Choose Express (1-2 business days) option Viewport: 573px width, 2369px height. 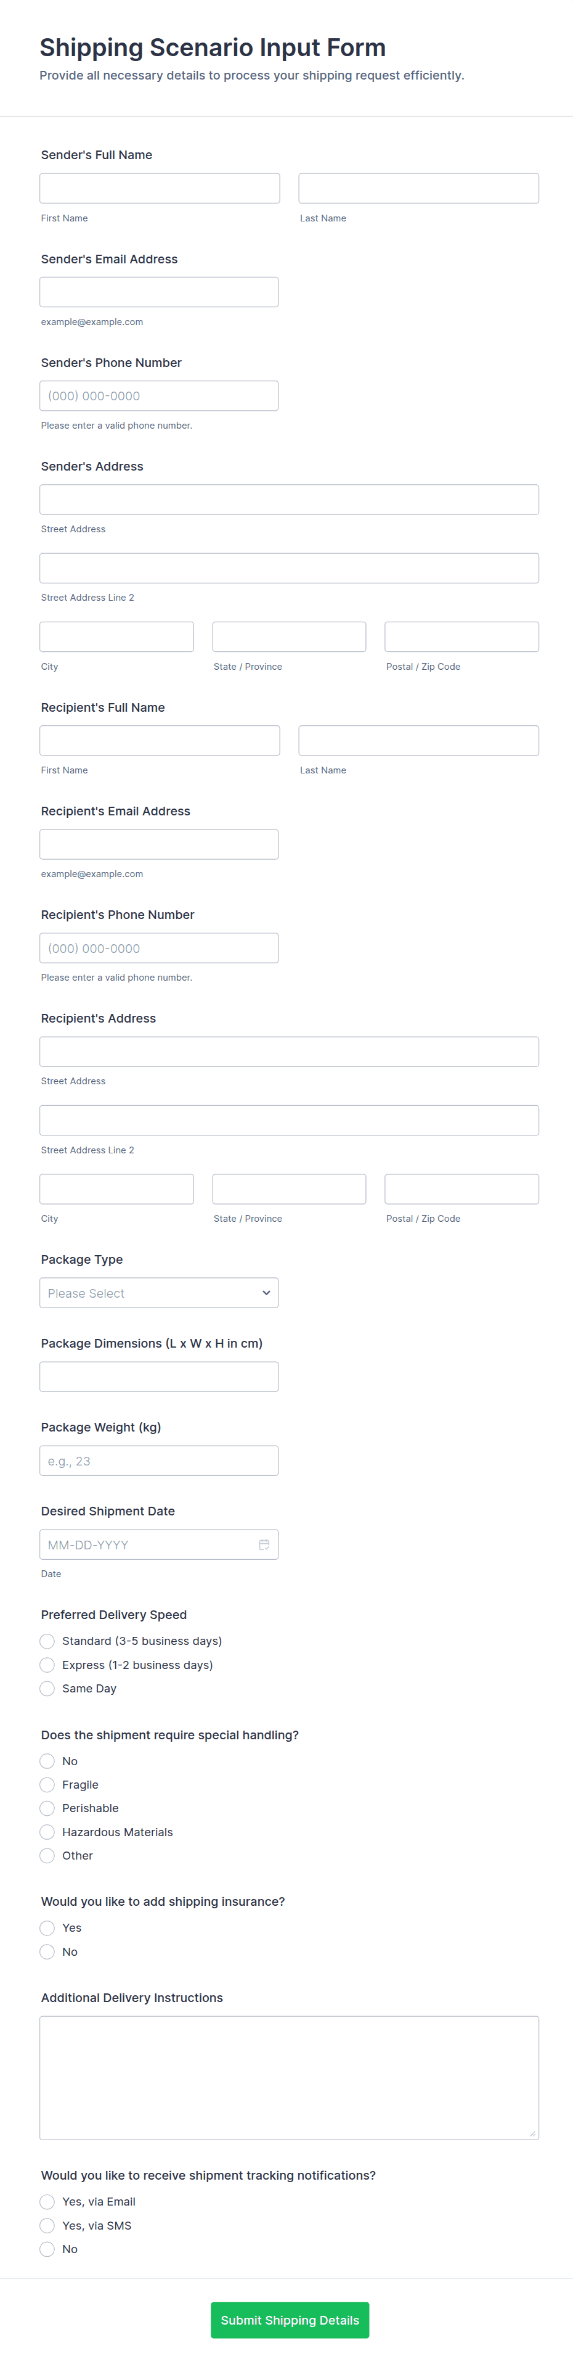pyautogui.click(x=48, y=1665)
